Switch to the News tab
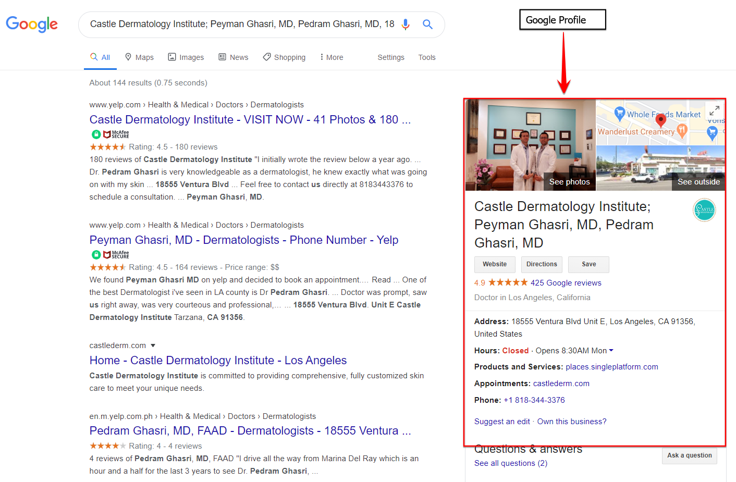Screen dimensions: 736x482 234,57
